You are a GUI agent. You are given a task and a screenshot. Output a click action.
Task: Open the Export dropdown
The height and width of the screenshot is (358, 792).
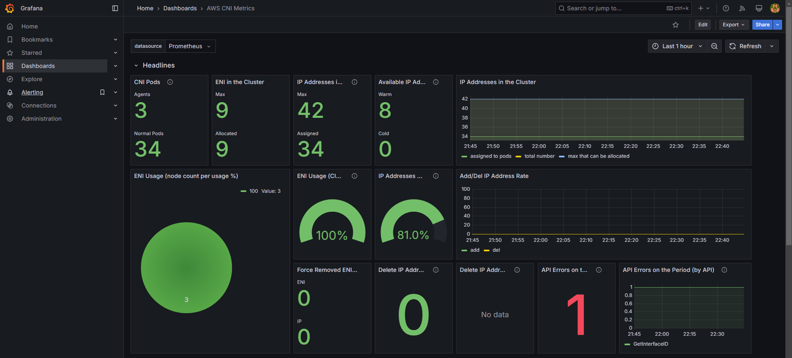734,25
